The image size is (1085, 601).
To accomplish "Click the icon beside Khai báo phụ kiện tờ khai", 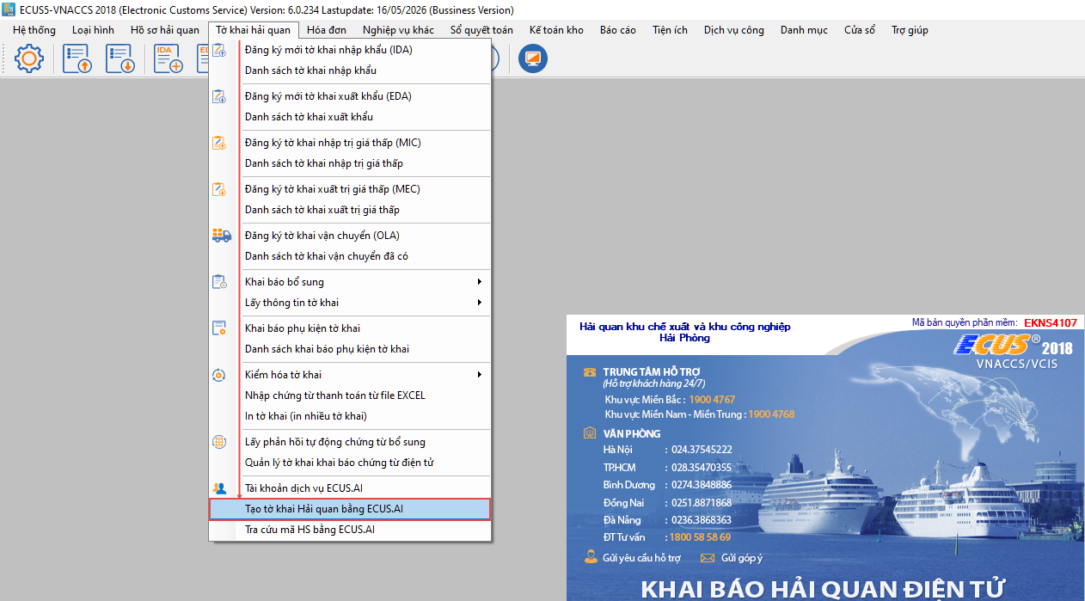I will [x=219, y=328].
